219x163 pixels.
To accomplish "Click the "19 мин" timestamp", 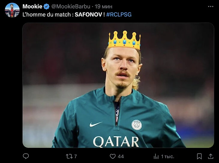I will click(103, 6).
